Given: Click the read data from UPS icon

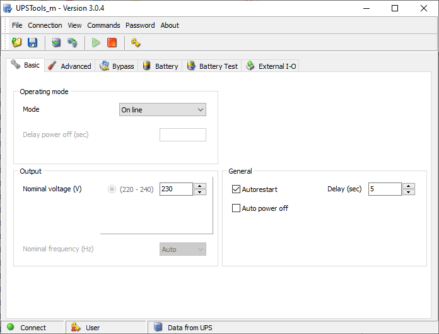Looking at the screenshot, I should (x=57, y=43).
